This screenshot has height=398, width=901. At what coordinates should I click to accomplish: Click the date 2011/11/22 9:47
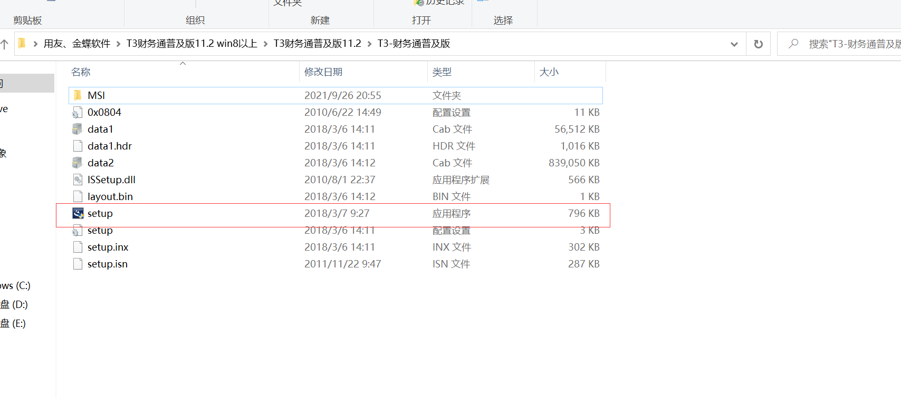click(343, 264)
